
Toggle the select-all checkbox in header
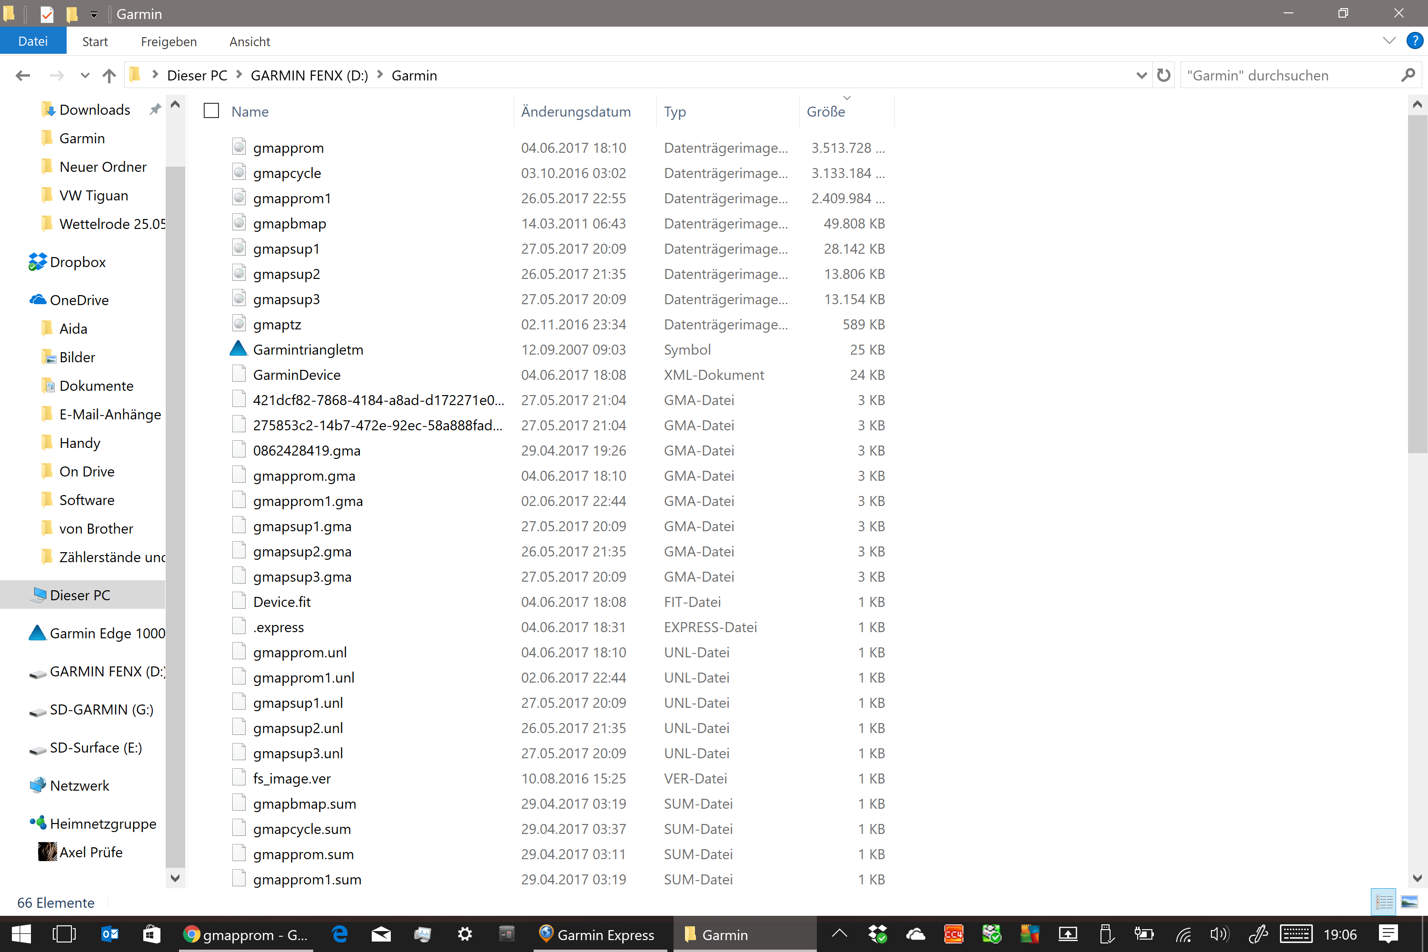211,110
